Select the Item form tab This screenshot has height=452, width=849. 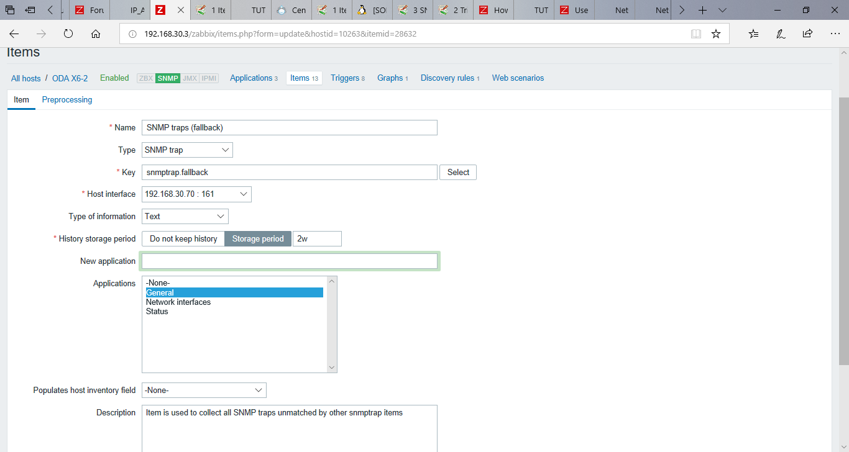(21, 100)
